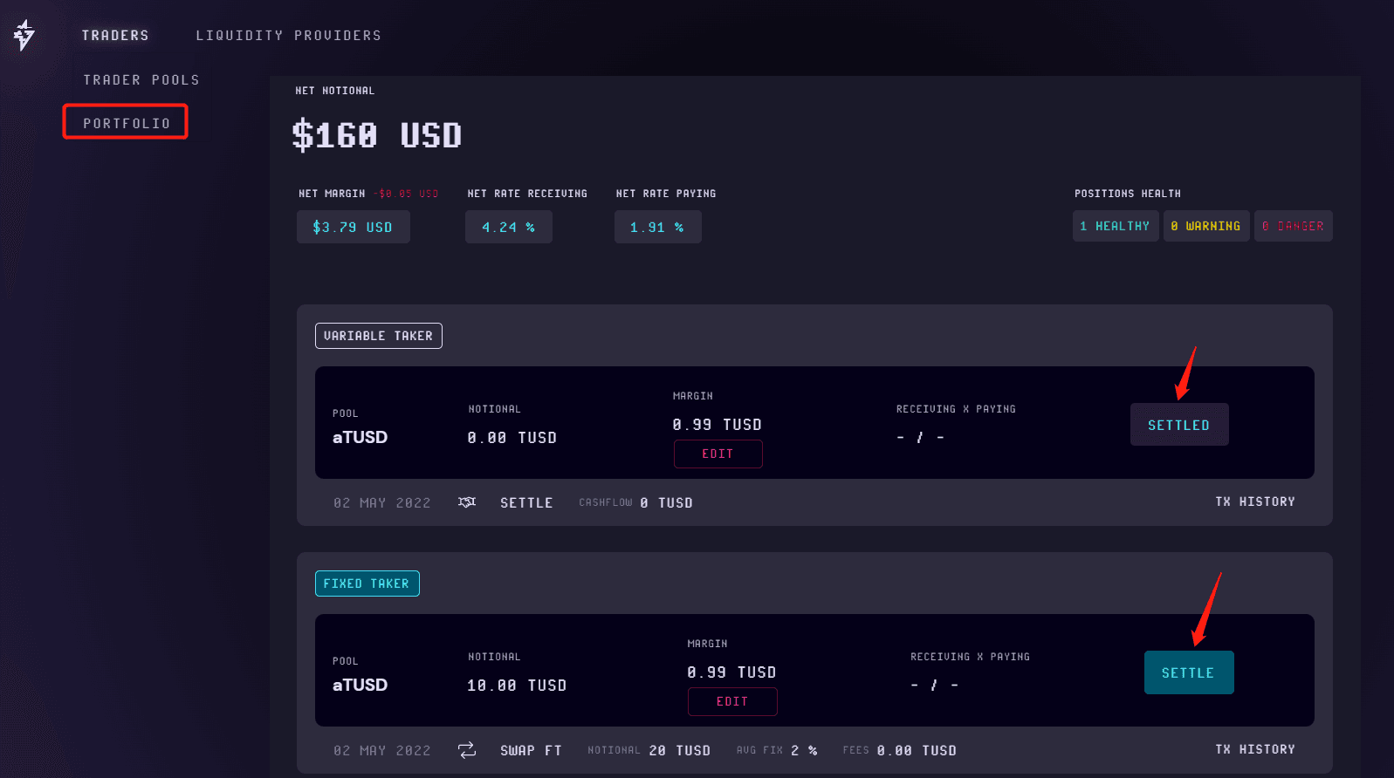
Task: Click the 0 Warning positions badge
Action: pyautogui.click(x=1206, y=226)
